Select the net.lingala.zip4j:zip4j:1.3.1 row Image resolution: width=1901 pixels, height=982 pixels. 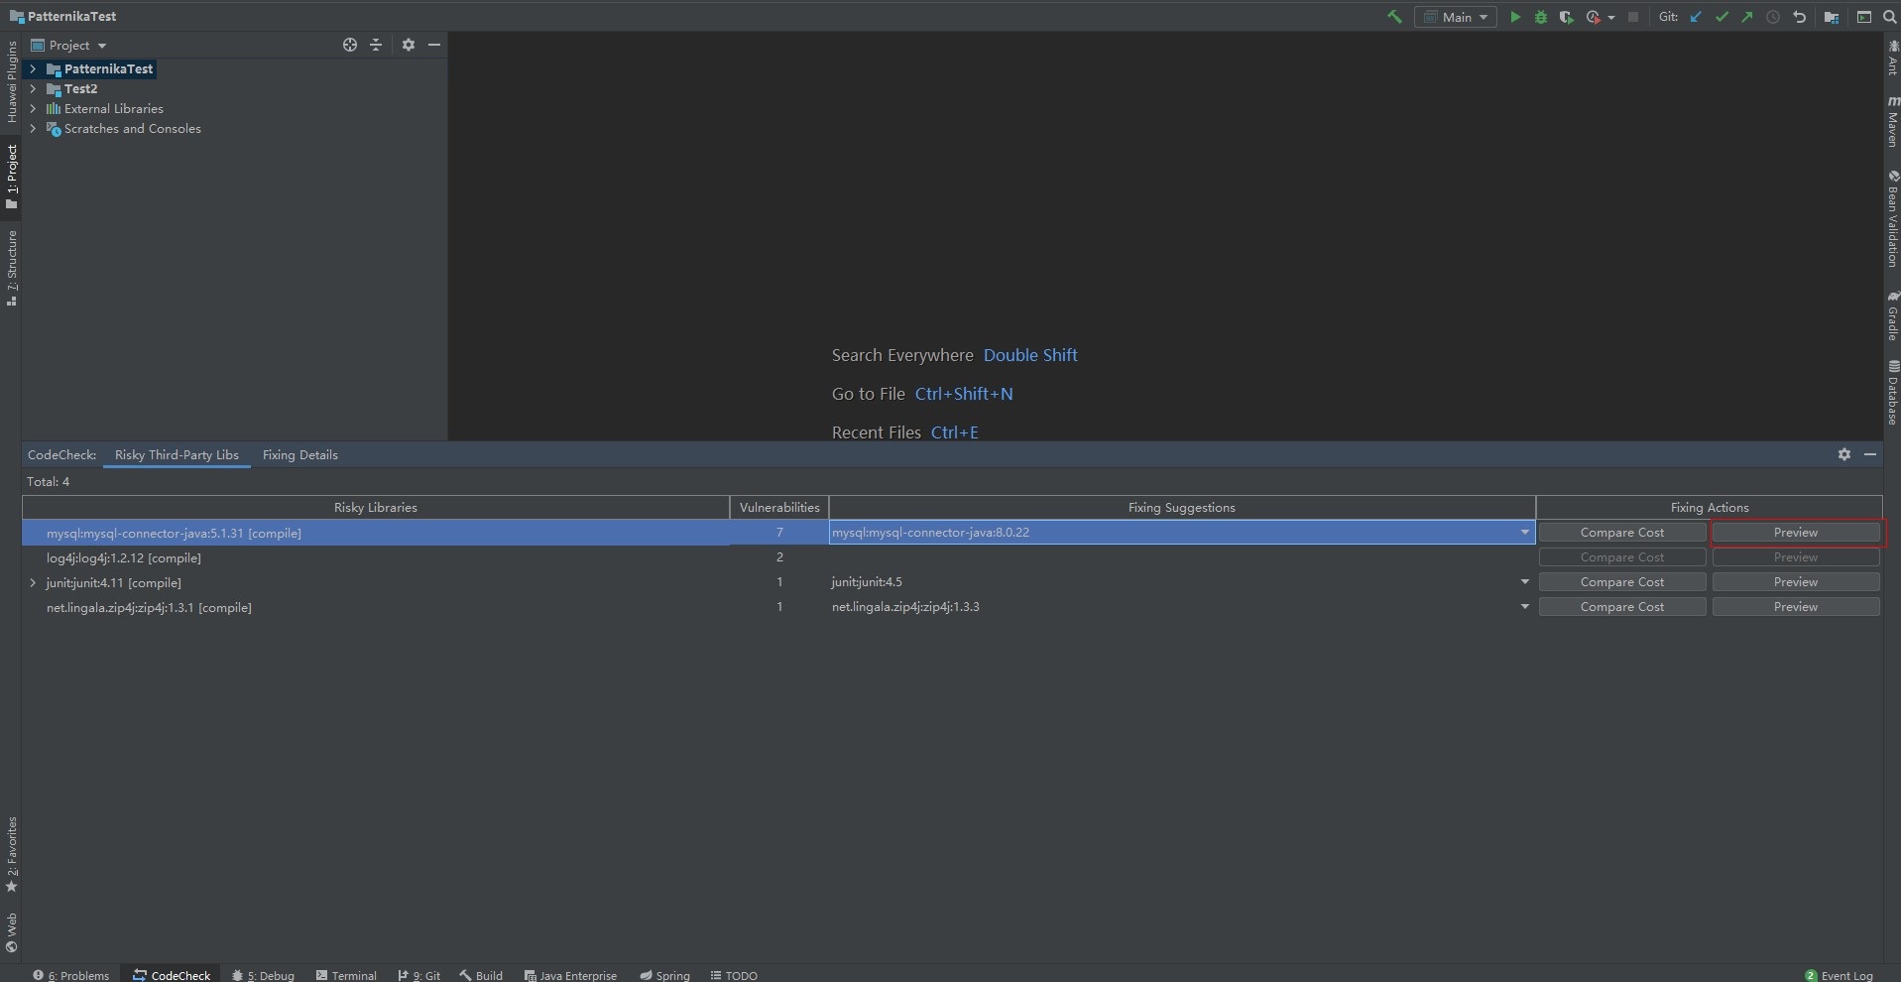coord(376,607)
